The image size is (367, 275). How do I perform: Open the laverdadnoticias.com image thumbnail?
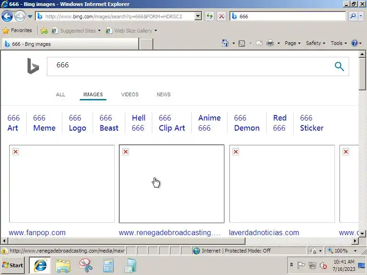tap(282, 184)
